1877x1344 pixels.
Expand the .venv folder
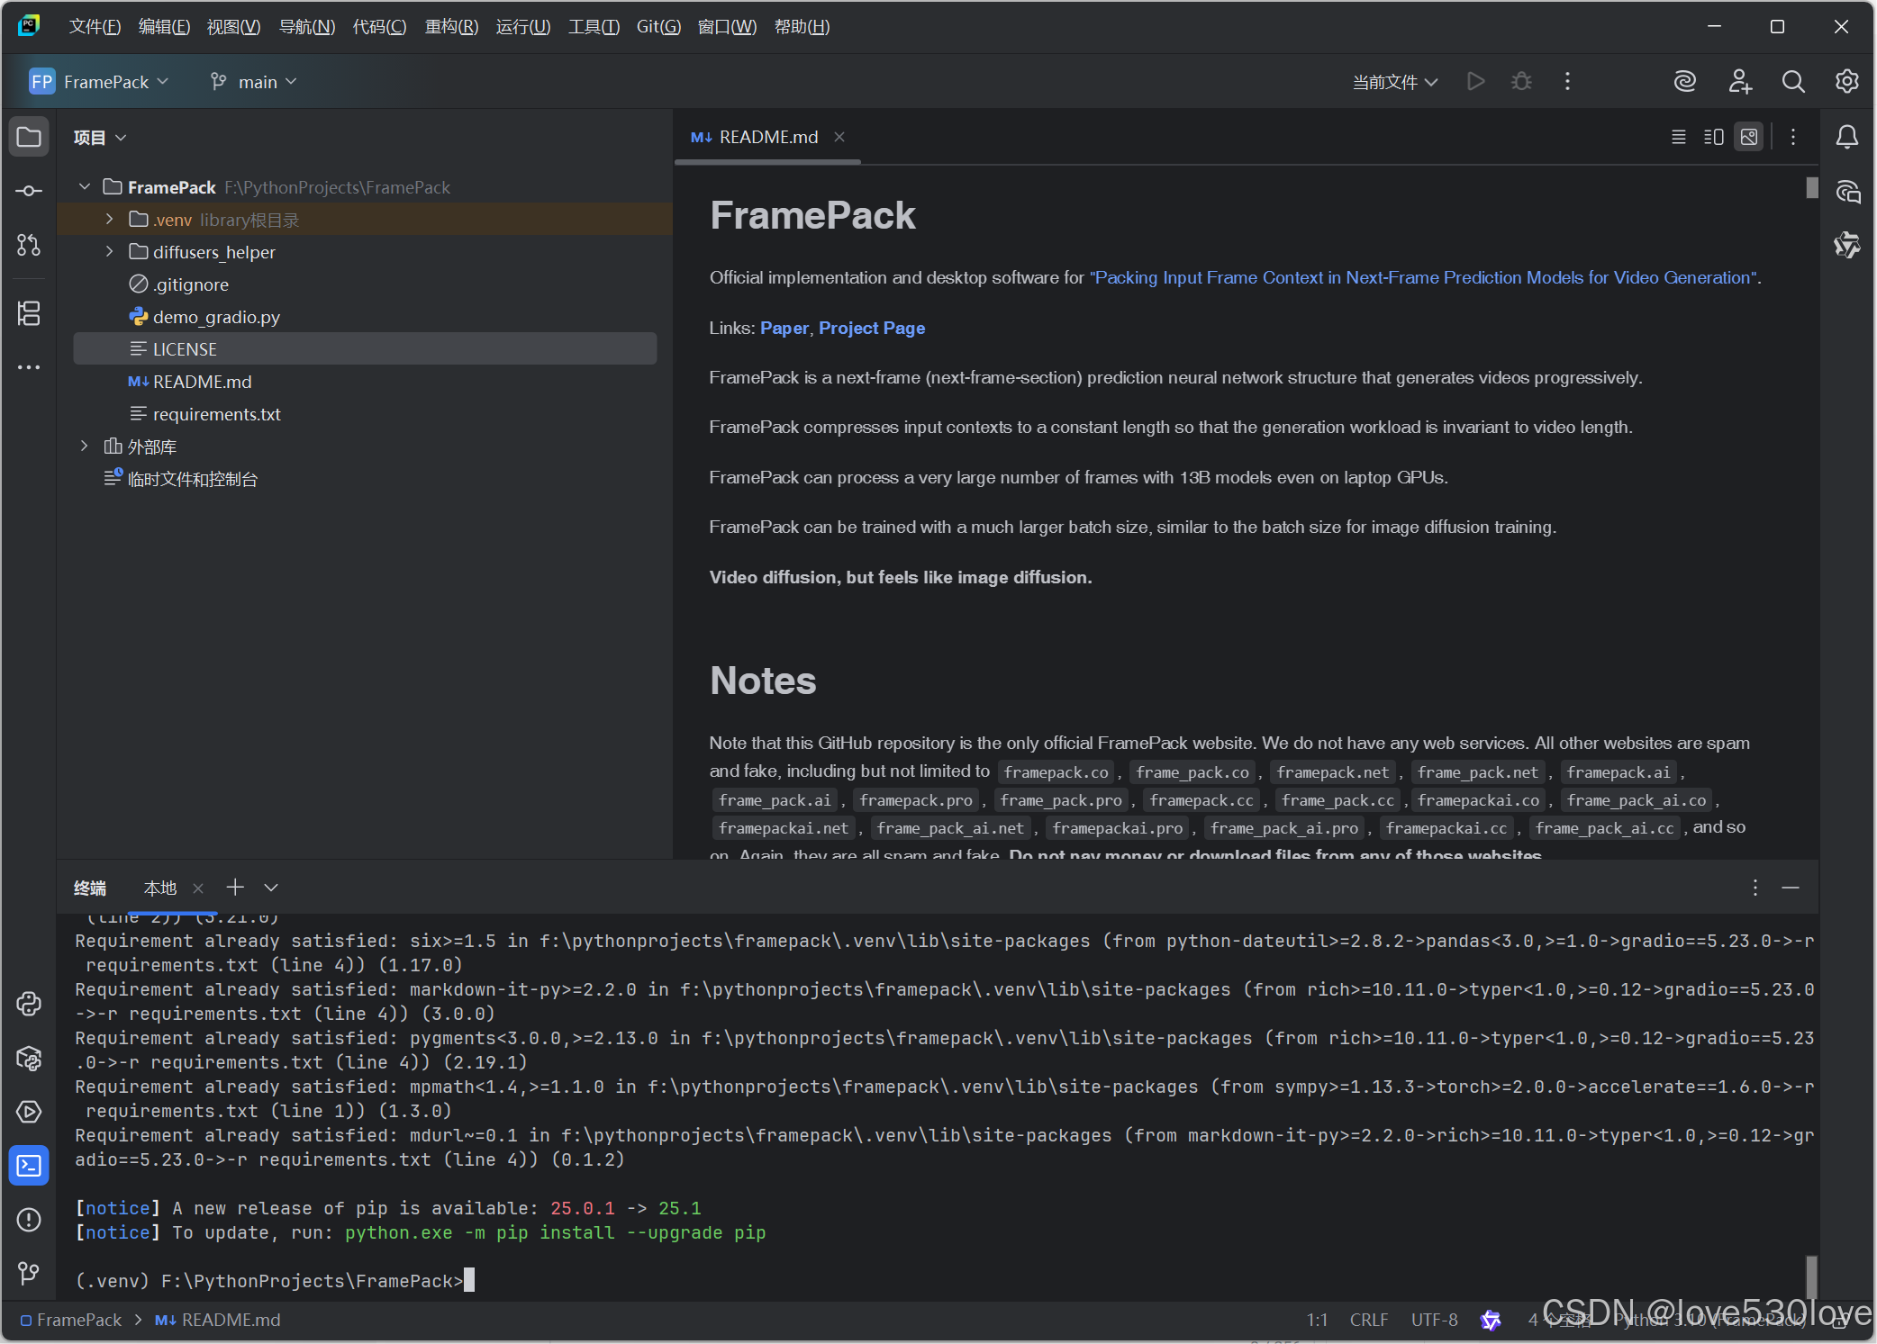(x=110, y=220)
